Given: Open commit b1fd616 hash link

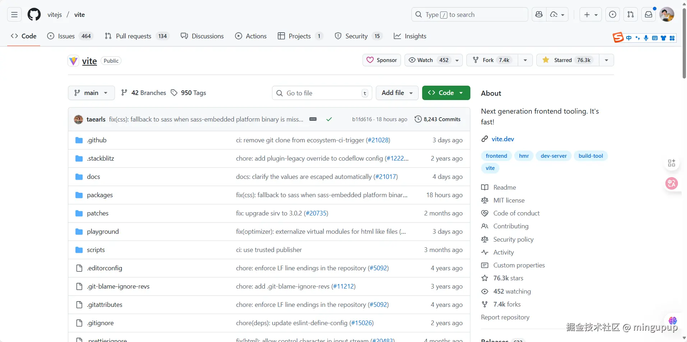Looking at the screenshot, I should coord(362,119).
